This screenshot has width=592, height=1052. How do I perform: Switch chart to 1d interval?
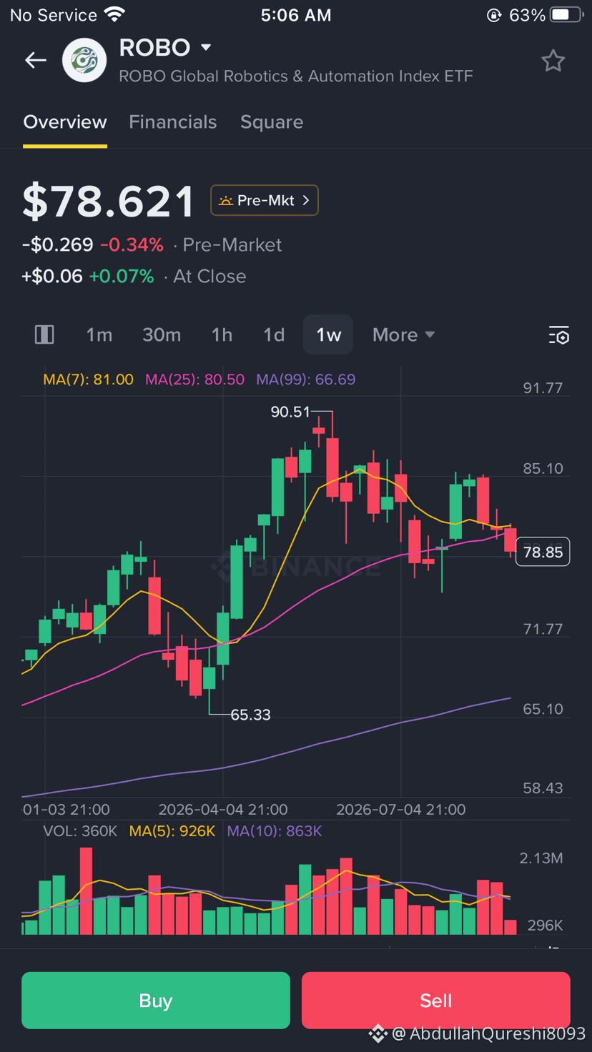[274, 334]
